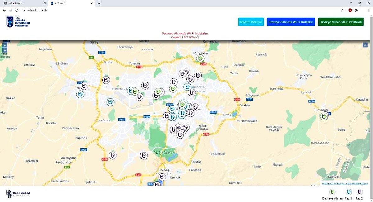The height and width of the screenshot is (202, 373).
Task: Go forward with the browser arrow
Action: pyautogui.click(x=11, y=10)
